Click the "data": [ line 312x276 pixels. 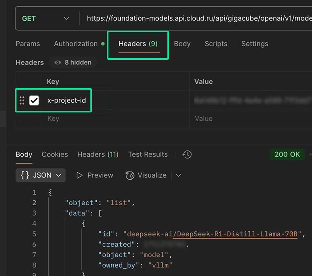coord(84,213)
